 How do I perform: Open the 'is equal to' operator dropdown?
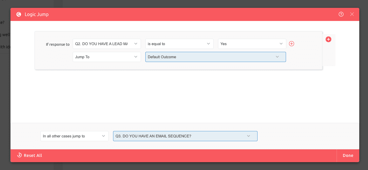point(179,44)
